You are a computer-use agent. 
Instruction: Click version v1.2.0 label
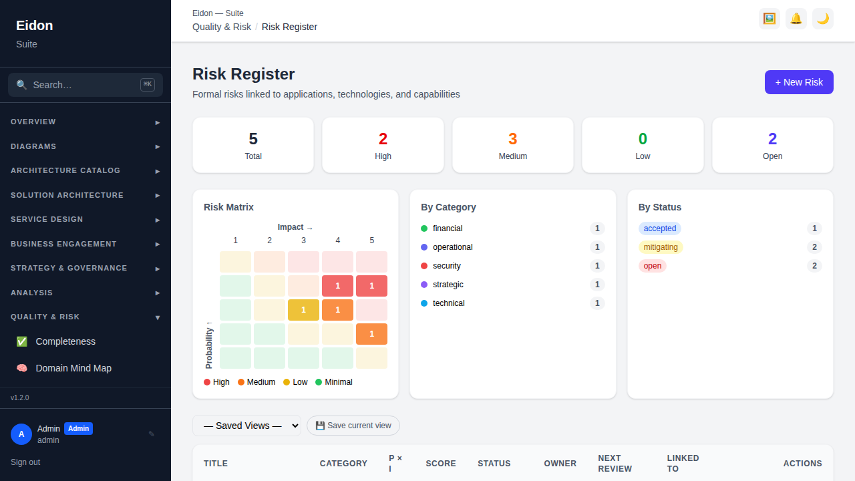coord(20,397)
